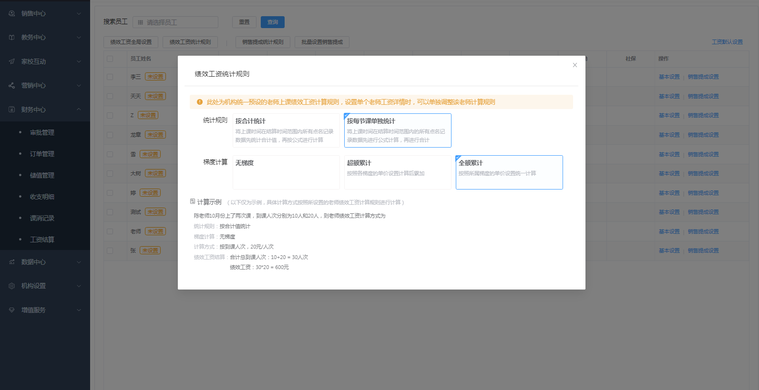Expand the 家校互动 menu chevron

coord(79,61)
